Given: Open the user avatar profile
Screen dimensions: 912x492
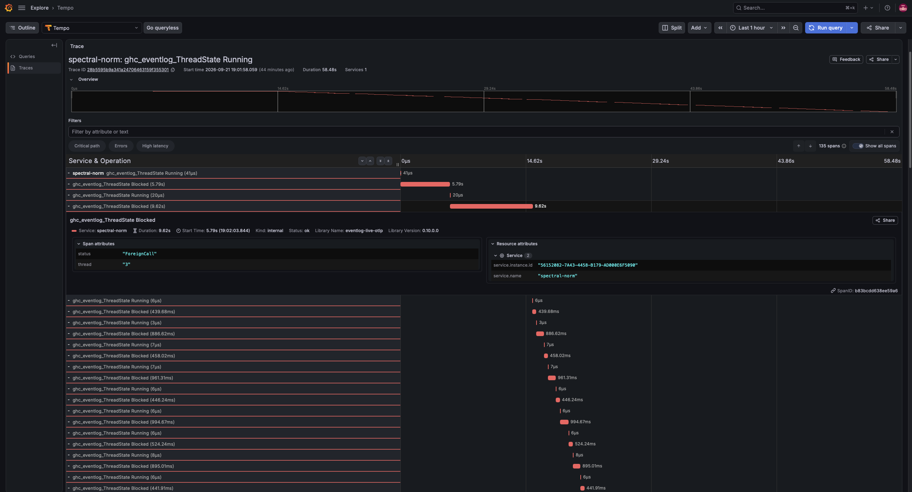Looking at the screenshot, I should [903, 8].
